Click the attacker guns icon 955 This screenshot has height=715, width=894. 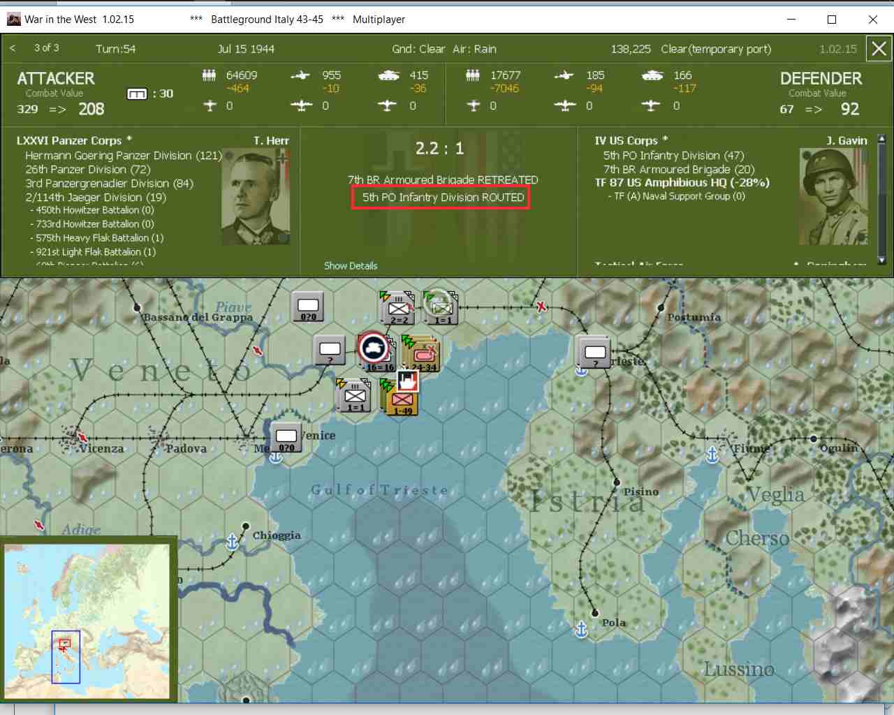300,75
